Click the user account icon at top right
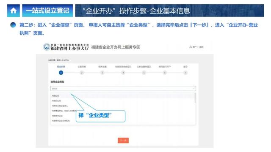This screenshot has height=152, width=271. click(191, 47)
